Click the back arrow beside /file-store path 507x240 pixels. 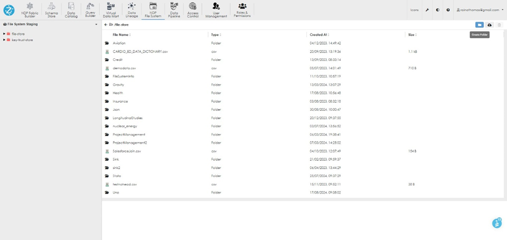click(106, 25)
